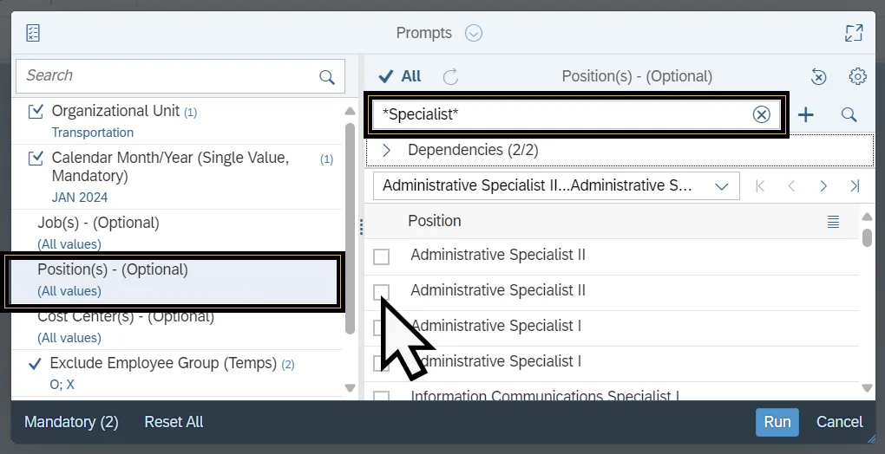The width and height of the screenshot is (885, 454).
Task: Click the expand dialog to fullscreen icon
Action: pyautogui.click(x=854, y=33)
